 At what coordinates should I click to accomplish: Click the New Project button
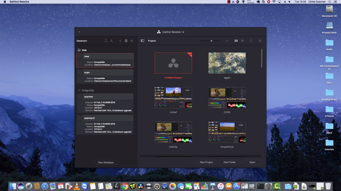click(x=206, y=162)
